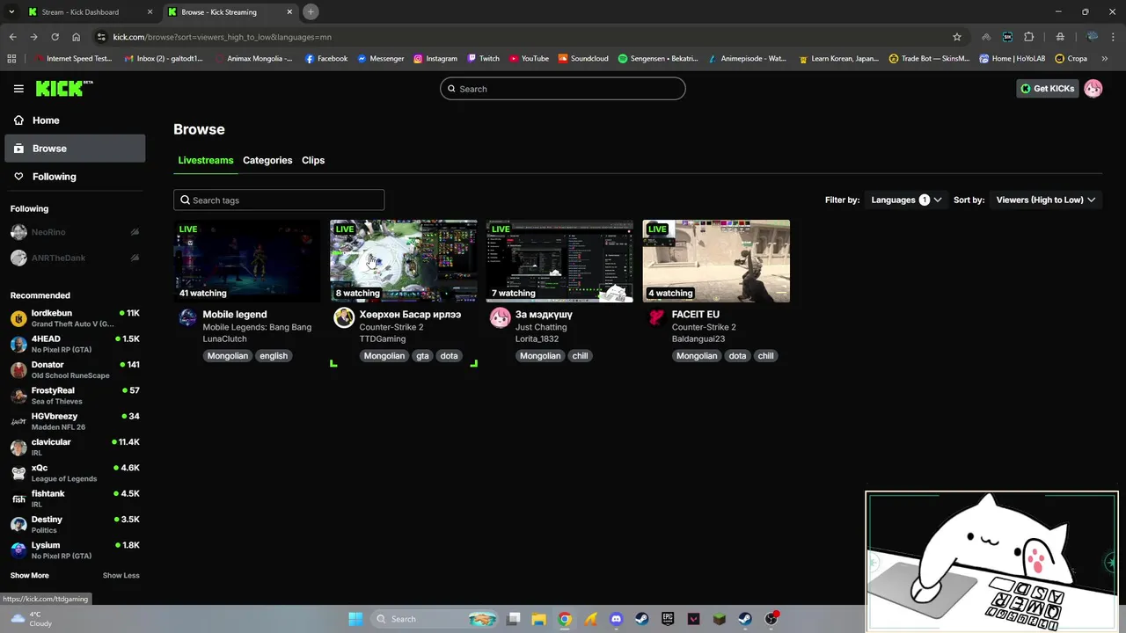Bookmark this page with star icon
1126x633 pixels.
[957, 37]
